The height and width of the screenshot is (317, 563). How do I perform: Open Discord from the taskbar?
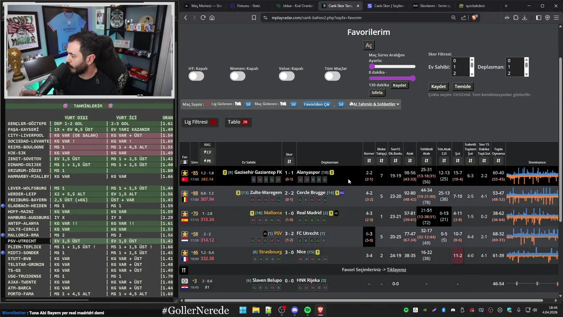pos(294,310)
